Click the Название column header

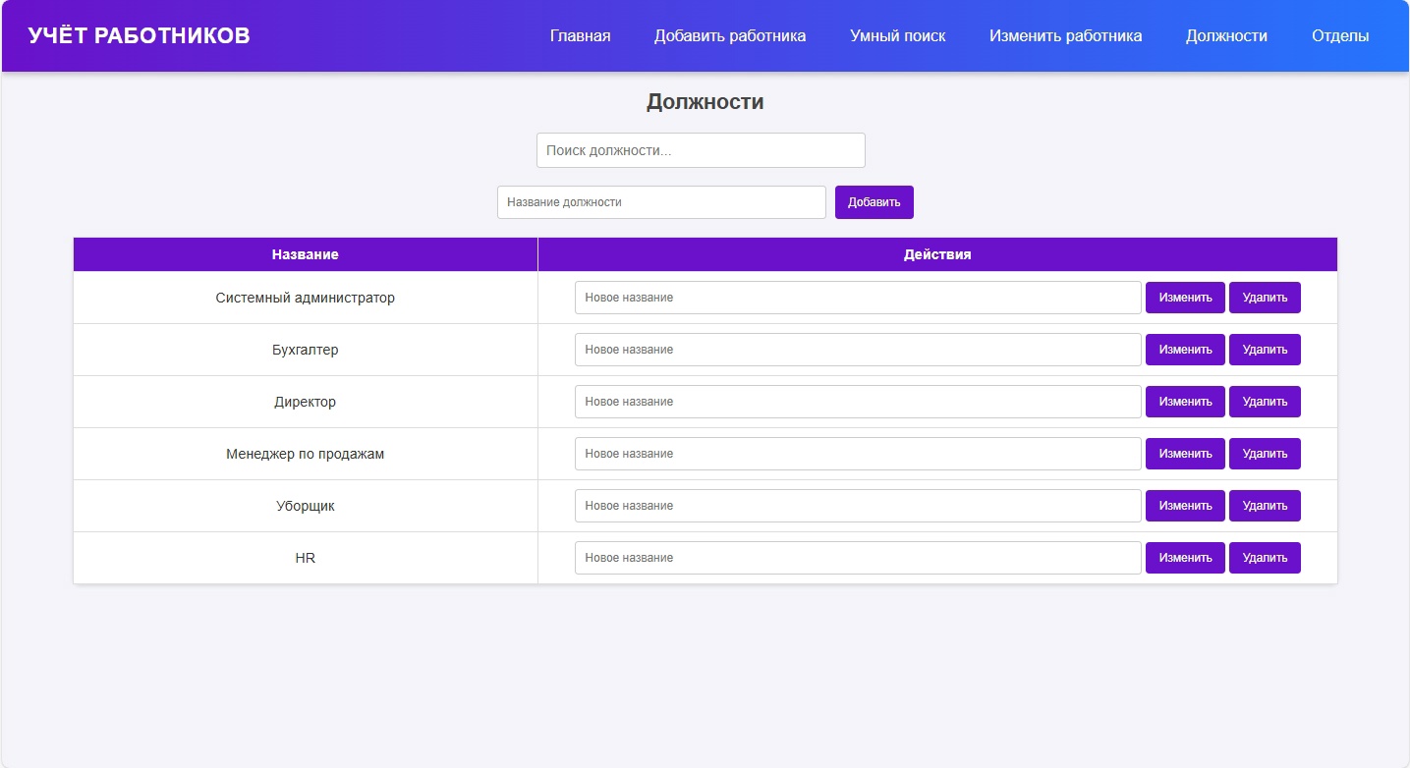click(306, 254)
